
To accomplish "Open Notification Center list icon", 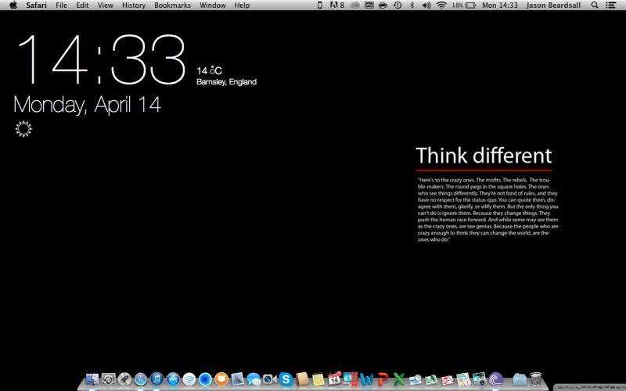I will click(x=610, y=5).
